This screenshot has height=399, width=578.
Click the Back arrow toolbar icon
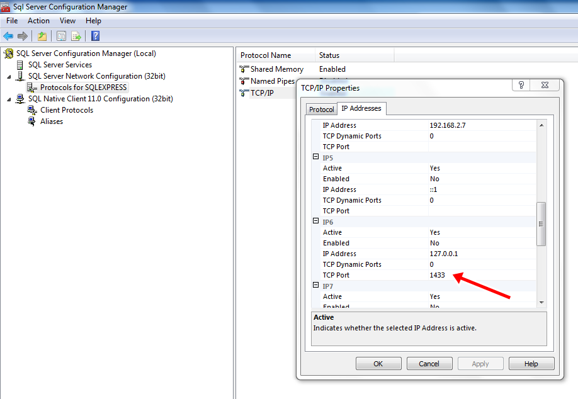8,36
